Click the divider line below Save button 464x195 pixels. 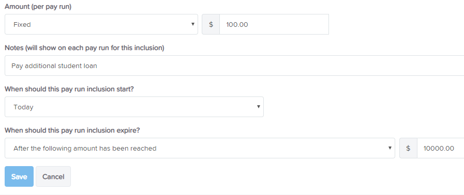[232, 194]
